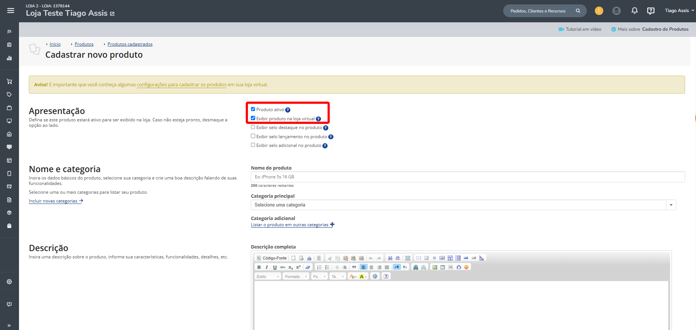Open configurações para cadastrar os produtos link

[x=181, y=84]
